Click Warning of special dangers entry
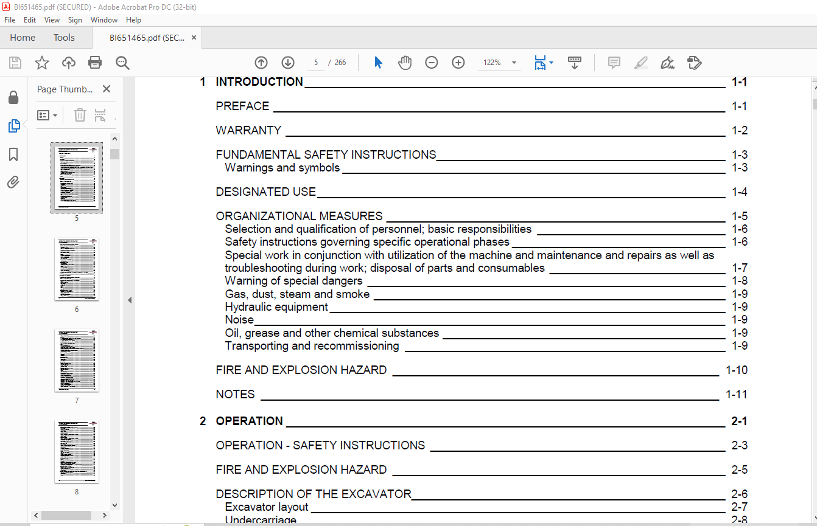This screenshot has width=817, height=526. [293, 281]
